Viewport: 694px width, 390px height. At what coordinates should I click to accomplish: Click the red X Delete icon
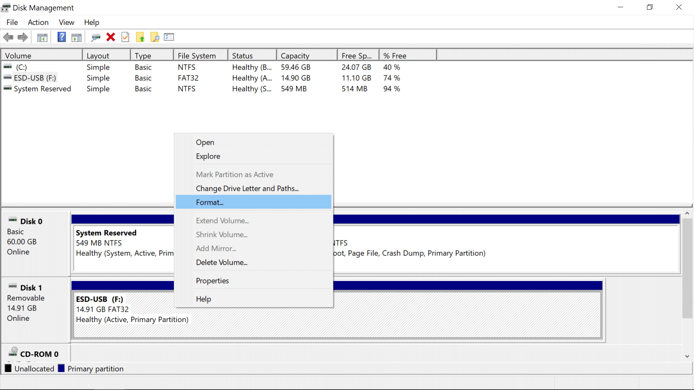pos(111,37)
